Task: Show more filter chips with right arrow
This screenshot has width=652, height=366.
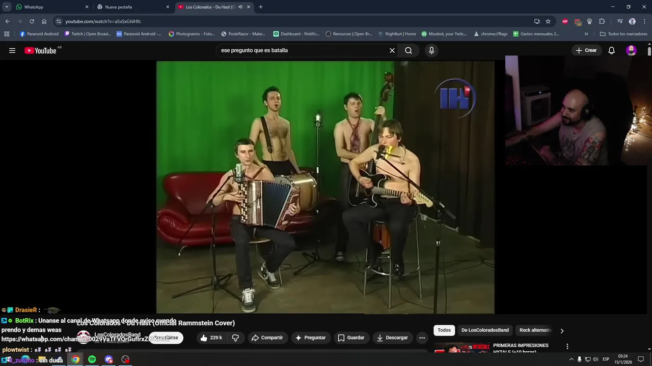Action: [562, 330]
